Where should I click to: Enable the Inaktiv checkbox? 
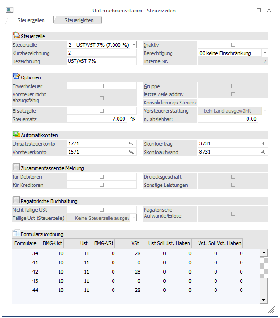(233, 45)
